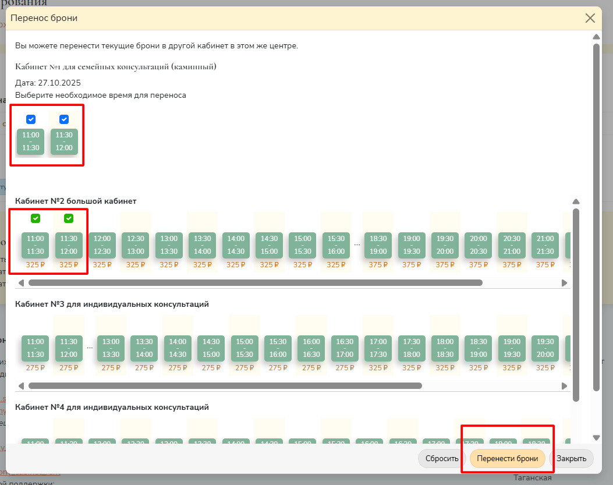Toggle green checkbox for 11:00-11:30 in Кабинет №2
Screen dimensions: 613x485
point(36,218)
